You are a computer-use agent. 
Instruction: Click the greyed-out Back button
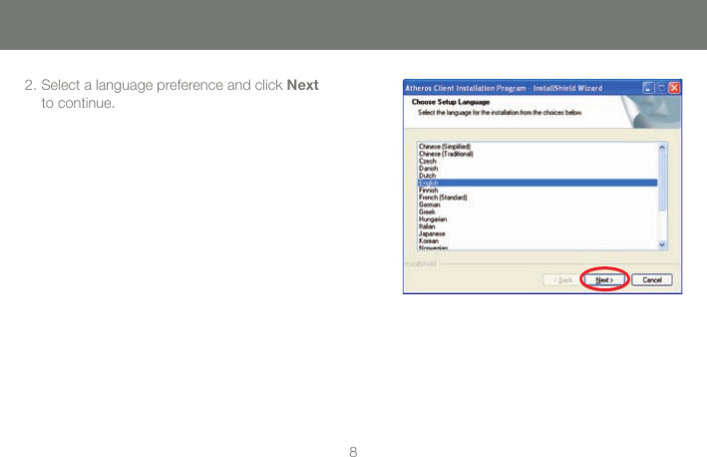click(x=562, y=279)
